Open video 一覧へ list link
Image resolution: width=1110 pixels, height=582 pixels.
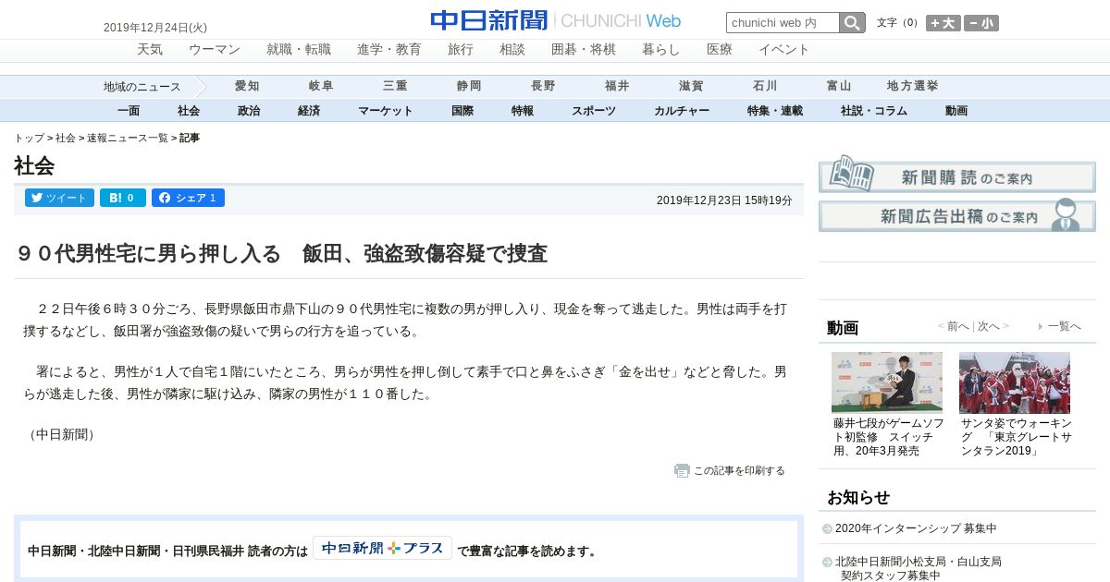(x=1064, y=326)
